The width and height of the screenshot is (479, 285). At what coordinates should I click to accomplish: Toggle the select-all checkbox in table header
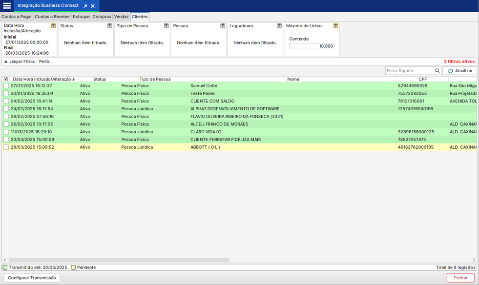[x=6, y=79]
